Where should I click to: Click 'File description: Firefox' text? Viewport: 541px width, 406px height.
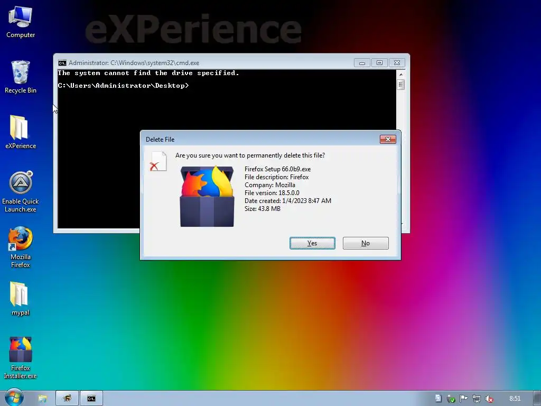point(277,177)
